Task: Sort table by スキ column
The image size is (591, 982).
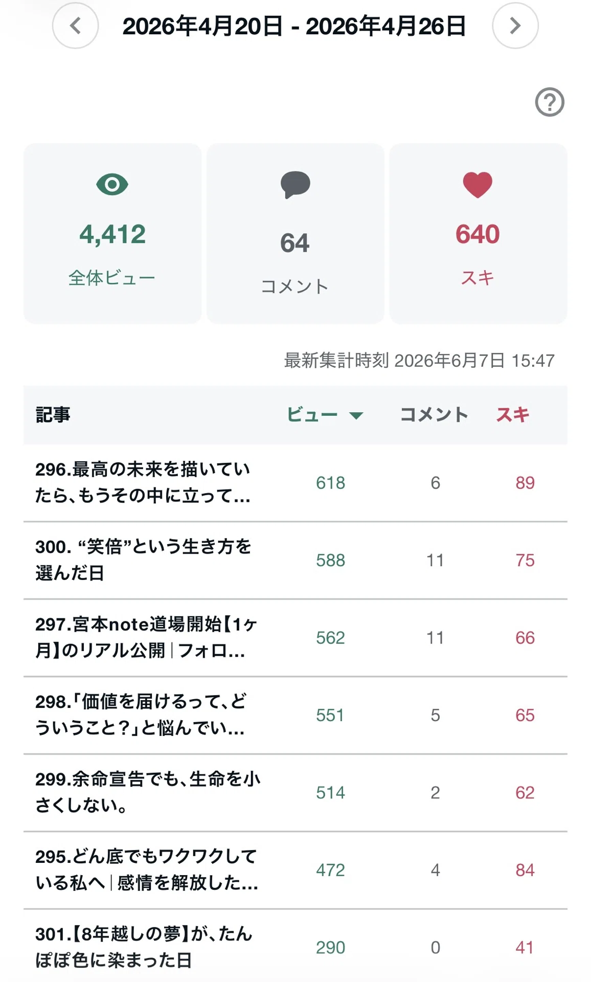Action: pos(513,415)
